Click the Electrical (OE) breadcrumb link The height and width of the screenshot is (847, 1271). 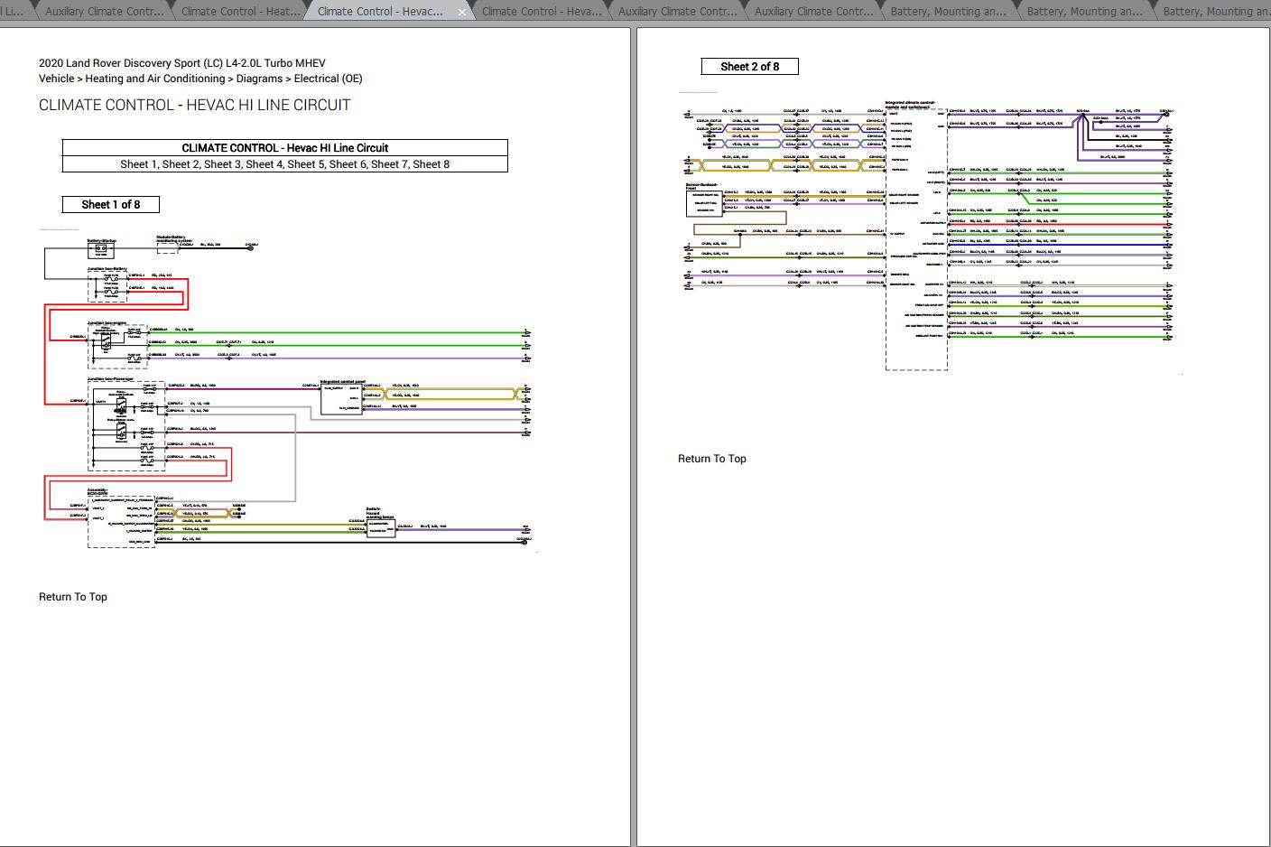coord(328,79)
